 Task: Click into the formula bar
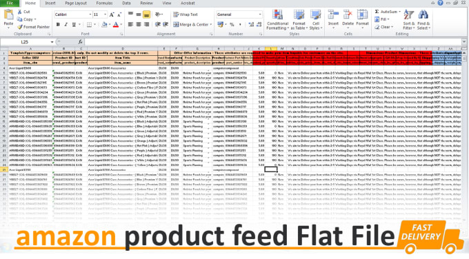[x=273, y=42]
